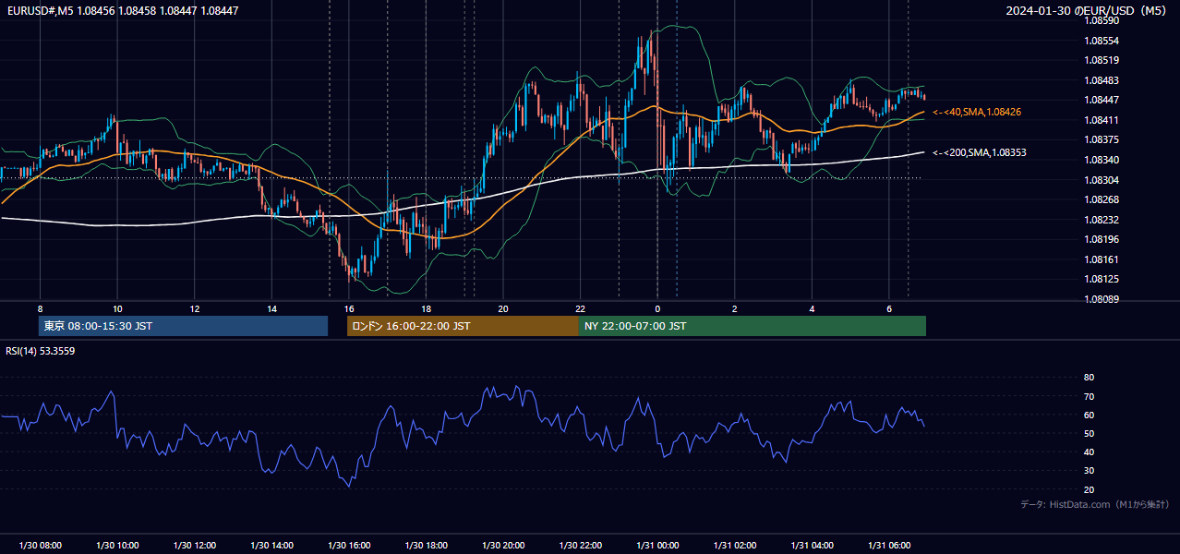This screenshot has height=554, width=1180.
Task: Click price level 1.08340 on the axis
Action: (x=1102, y=160)
